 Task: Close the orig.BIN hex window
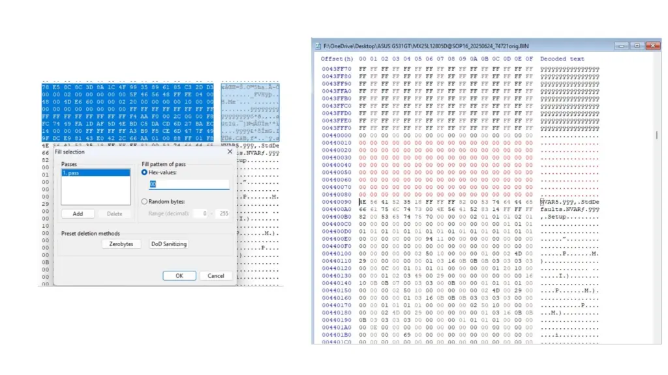652,46
